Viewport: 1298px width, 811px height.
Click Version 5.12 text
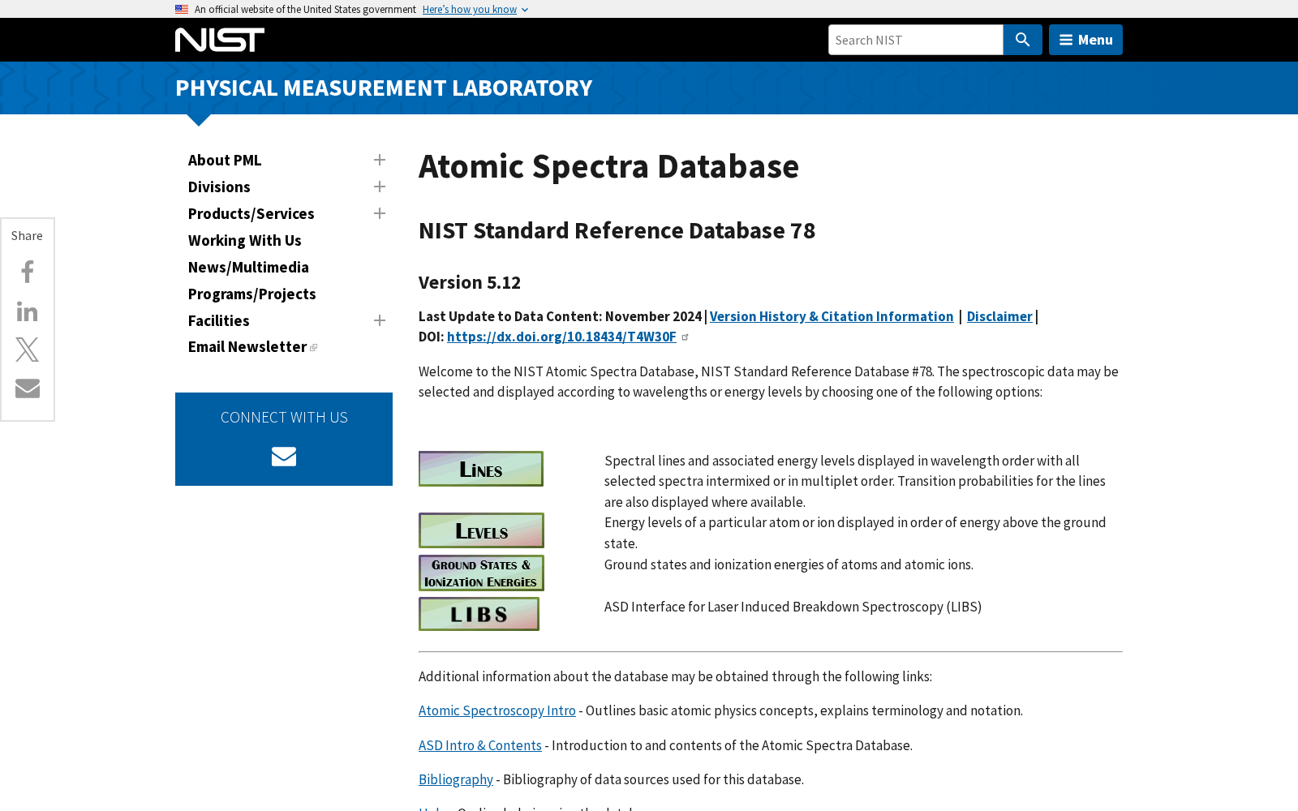pos(470,282)
